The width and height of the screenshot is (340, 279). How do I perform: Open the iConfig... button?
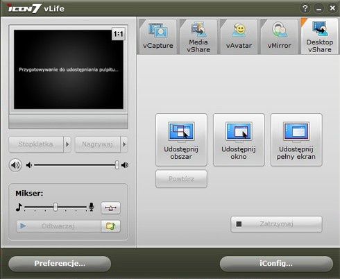click(x=276, y=264)
